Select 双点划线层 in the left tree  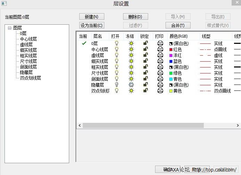(30, 78)
